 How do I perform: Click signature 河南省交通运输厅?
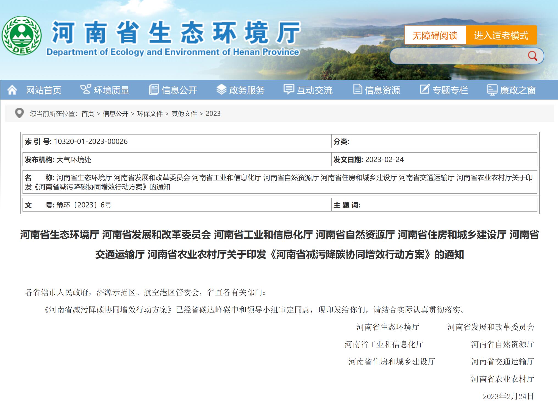[x=503, y=361]
